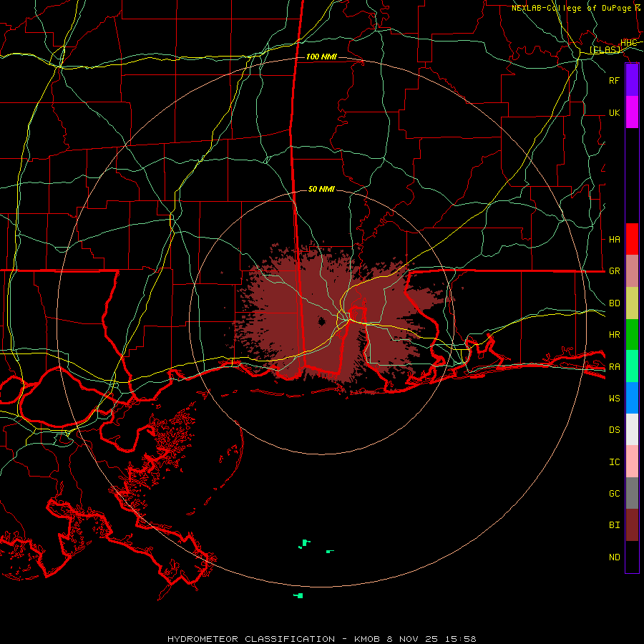Click the DS white legend swatch

pyautogui.click(x=632, y=429)
